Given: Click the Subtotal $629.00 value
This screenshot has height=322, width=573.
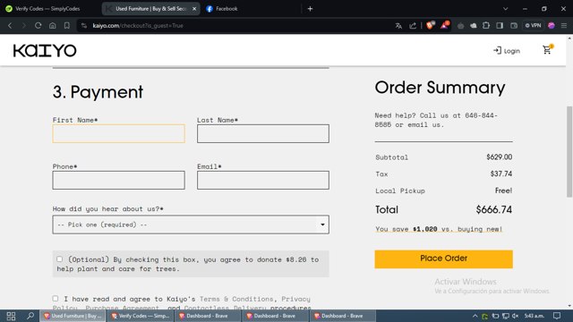Looking at the screenshot, I should (x=500, y=157).
